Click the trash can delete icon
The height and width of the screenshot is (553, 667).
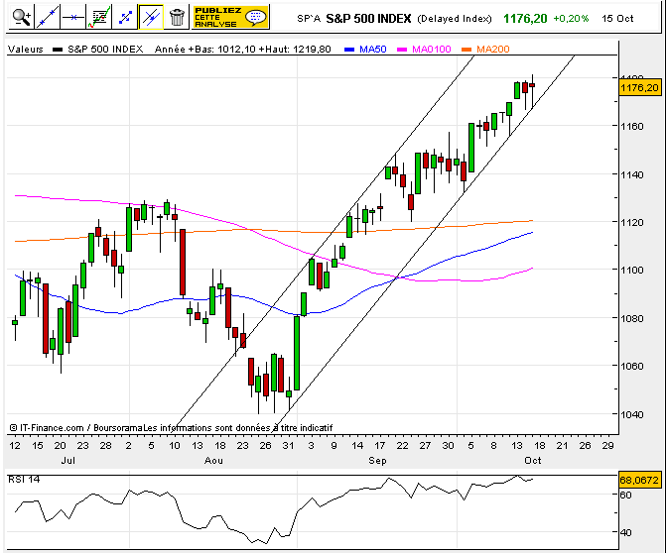coord(177,17)
